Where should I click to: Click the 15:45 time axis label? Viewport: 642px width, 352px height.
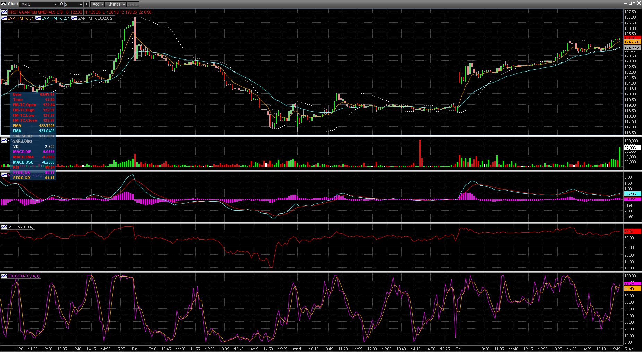click(x=616, y=349)
